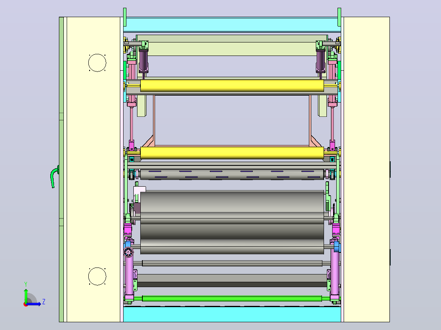Select the pale green top crossbar plate
This screenshot has height=330, width=441.
(232, 45)
